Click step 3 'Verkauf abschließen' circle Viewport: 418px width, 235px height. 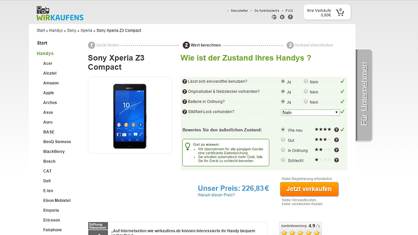pyautogui.click(x=290, y=45)
